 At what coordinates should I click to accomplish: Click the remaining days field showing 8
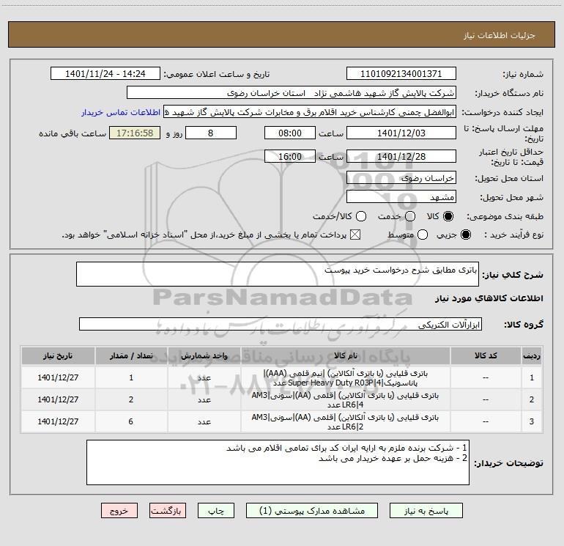pos(211,133)
